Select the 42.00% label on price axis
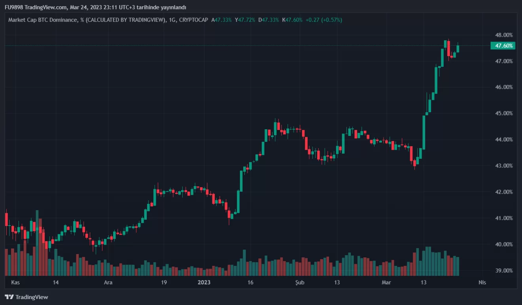This screenshot has width=522, height=305. point(503,192)
